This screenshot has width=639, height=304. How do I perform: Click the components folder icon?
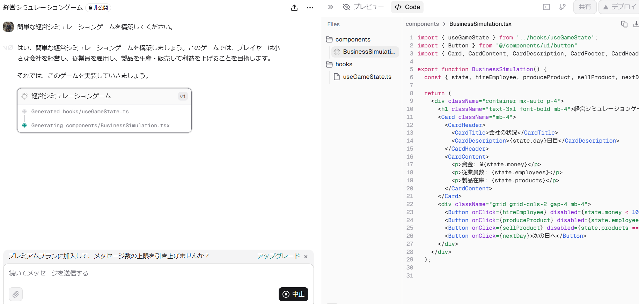pos(329,39)
